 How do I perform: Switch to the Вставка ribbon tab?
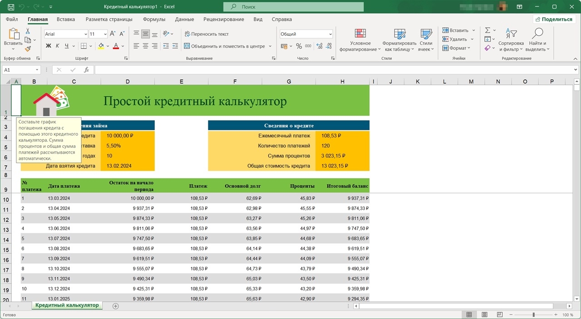tap(66, 20)
